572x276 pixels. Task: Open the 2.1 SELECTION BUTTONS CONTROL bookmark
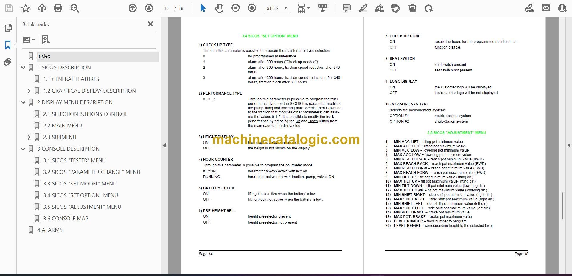click(x=85, y=114)
